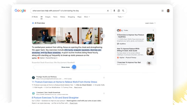The height and width of the screenshot is (107, 187).
Task: Expand AI Overview with Show more
Action: tap(67, 67)
